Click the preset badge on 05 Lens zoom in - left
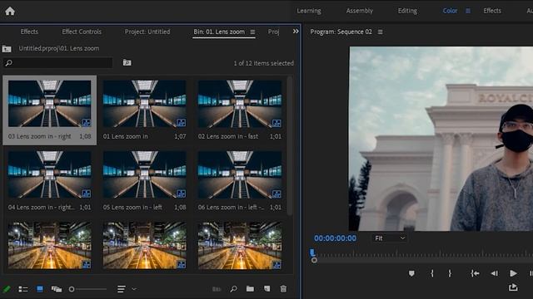The width and height of the screenshot is (533, 299). pyautogui.click(x=181, y=194)
